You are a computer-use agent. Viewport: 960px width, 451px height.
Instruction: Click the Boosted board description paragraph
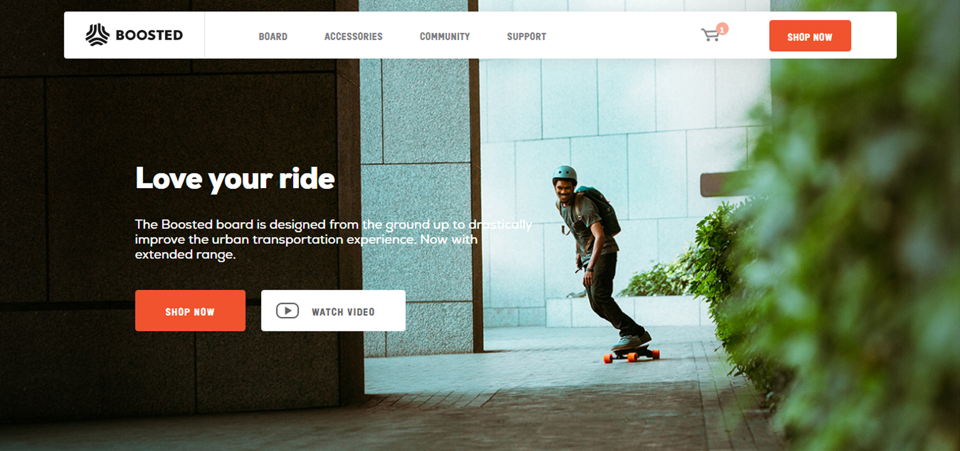click(x=333, y=239)
